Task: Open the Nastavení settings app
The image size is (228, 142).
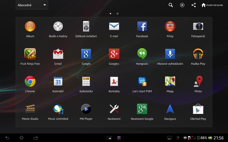Action: coord(114,109)
